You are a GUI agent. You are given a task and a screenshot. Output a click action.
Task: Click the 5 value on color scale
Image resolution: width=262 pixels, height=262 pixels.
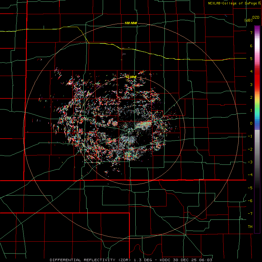click(251, 59)
